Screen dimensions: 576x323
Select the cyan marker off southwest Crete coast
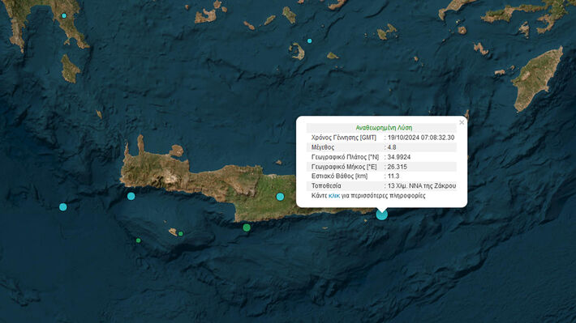pyautogui.click(x=131, y=196)
